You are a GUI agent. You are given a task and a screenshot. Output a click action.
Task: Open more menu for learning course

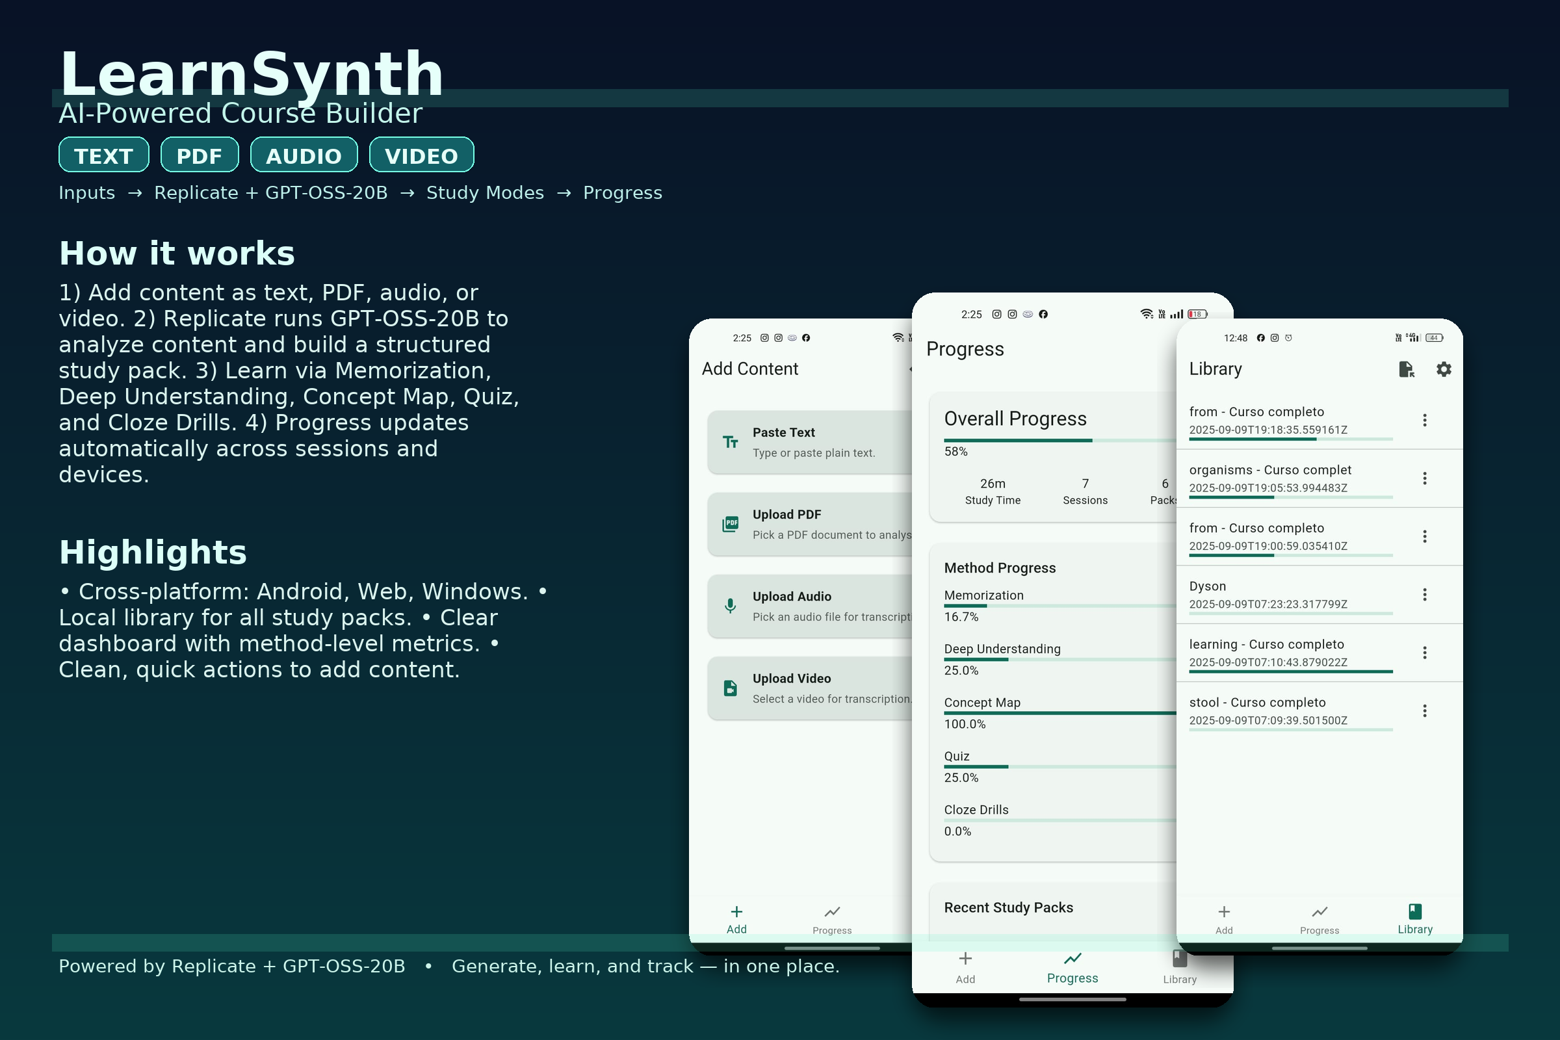click(1424, 653)
